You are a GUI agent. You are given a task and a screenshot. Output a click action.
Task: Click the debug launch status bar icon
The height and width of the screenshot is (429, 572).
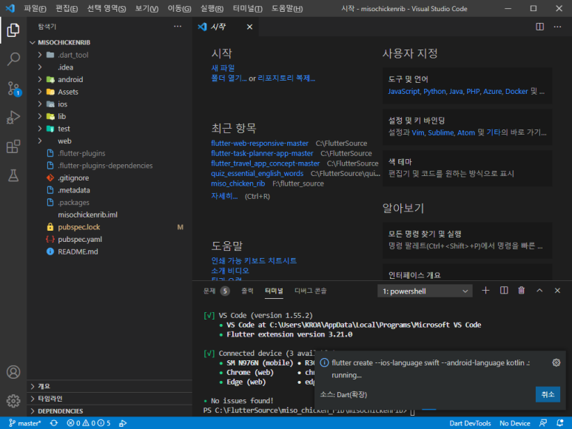[x=123, y=423]
